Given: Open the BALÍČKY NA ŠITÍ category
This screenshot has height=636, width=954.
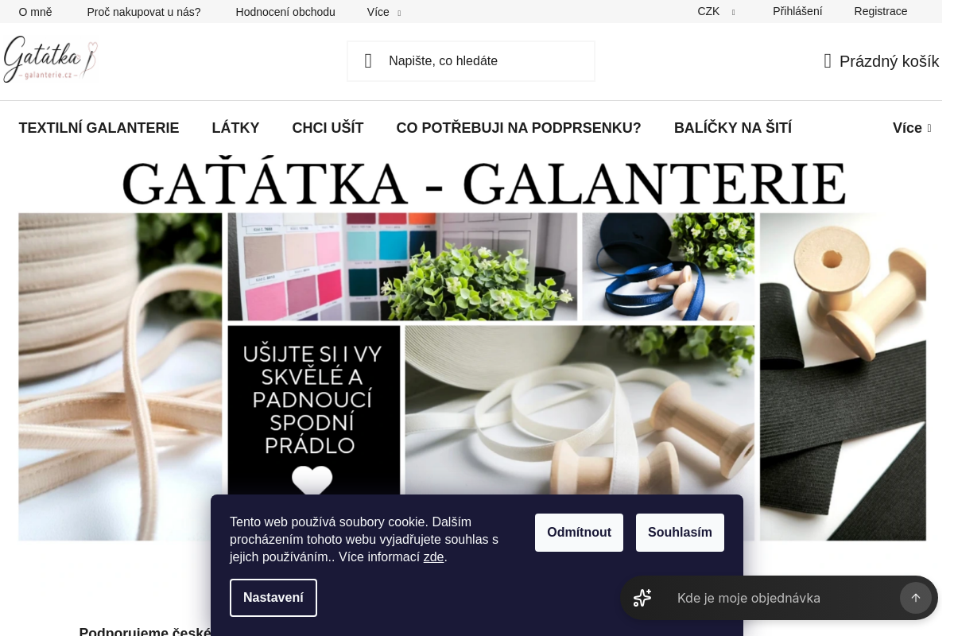Looking at the screenshot, I should [x=733, y=128].
